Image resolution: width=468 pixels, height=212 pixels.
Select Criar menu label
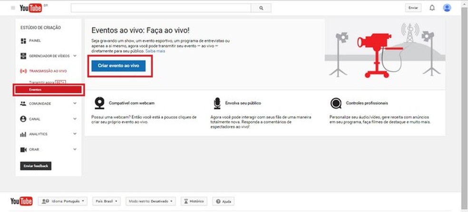pos(34,150)
